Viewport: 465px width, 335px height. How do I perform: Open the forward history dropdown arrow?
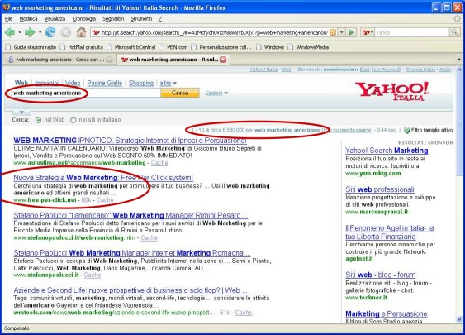40,32
